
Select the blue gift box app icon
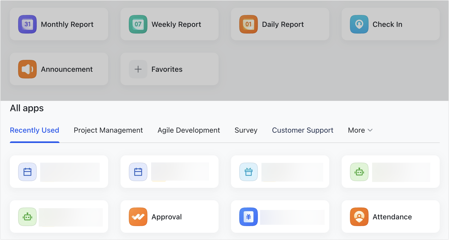pyautogui.click(x=249, y=172)
